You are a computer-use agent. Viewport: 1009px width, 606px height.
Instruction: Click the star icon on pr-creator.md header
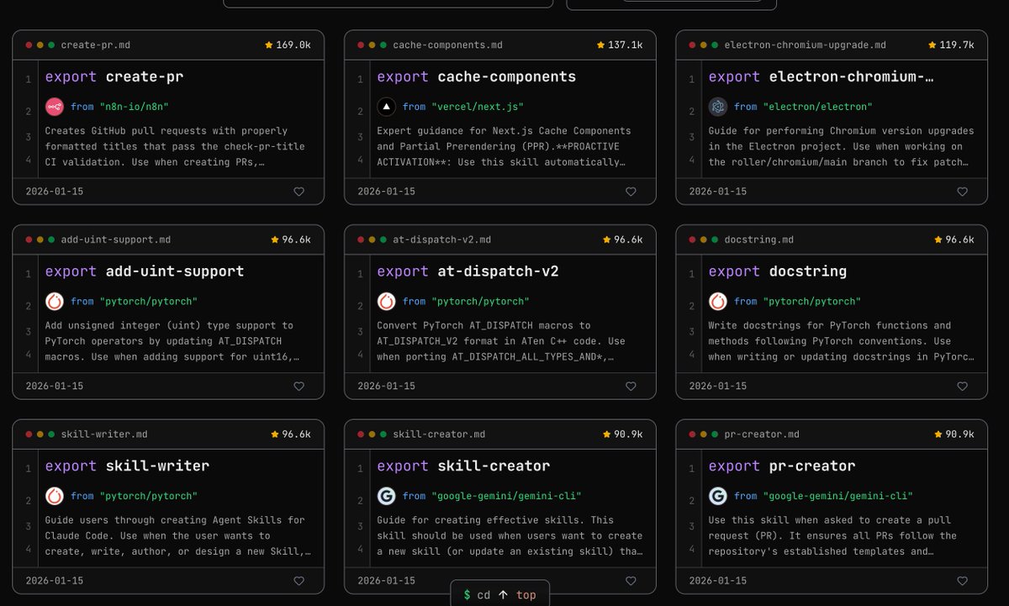938,434
